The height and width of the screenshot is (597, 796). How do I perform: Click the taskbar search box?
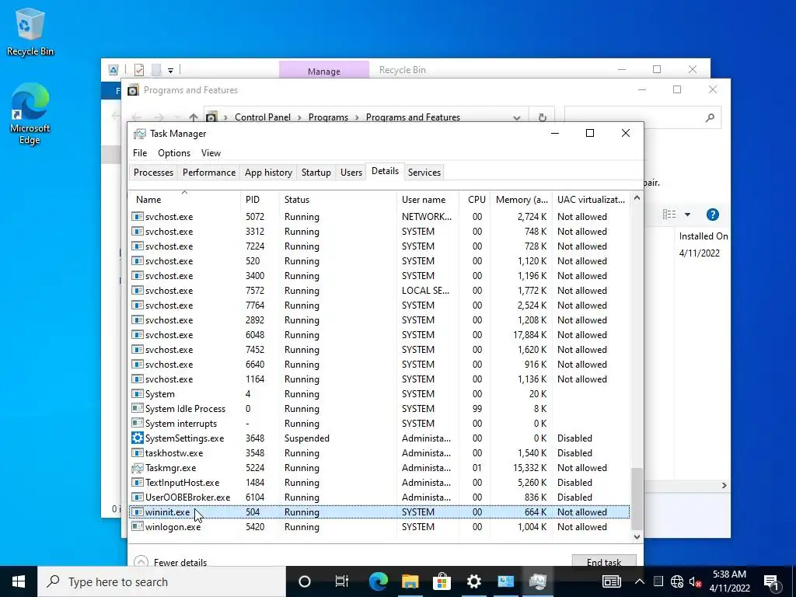(x=162, y=581)
